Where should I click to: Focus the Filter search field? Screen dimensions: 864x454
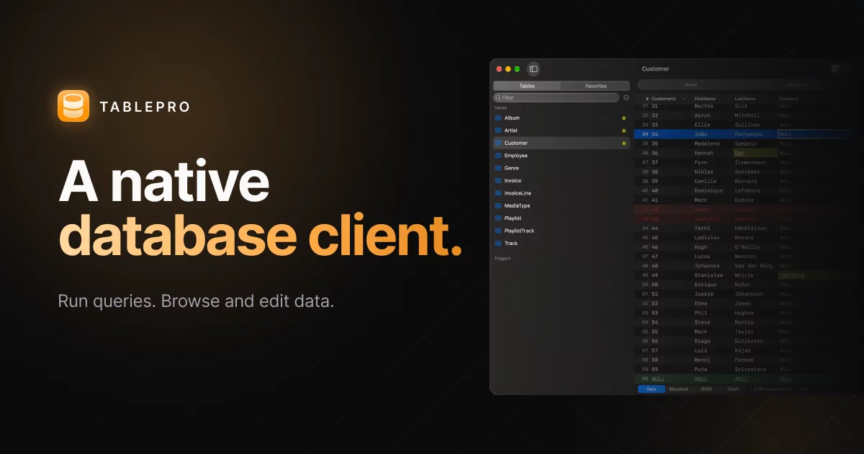pyautogui.click(x=556, y=97)
